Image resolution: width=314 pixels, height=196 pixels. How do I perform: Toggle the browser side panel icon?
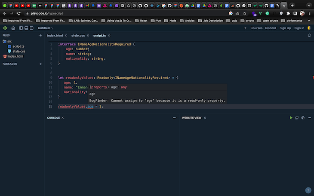pos(295,13)
